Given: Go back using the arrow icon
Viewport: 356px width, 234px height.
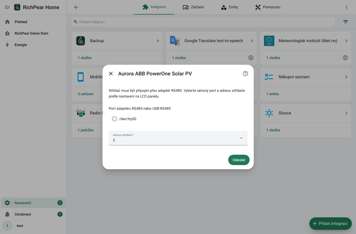Looking at the screenshot, I should pyautogui.click(x=76, y=7).
